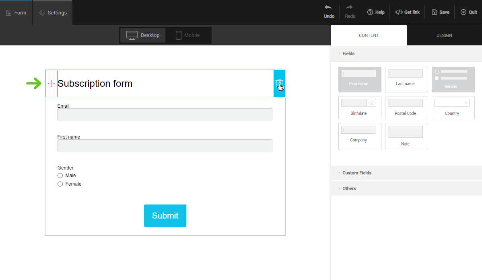The image size is (482, 280).
Task: Select Desktop preview mode
Action: [x=143, y=35]
